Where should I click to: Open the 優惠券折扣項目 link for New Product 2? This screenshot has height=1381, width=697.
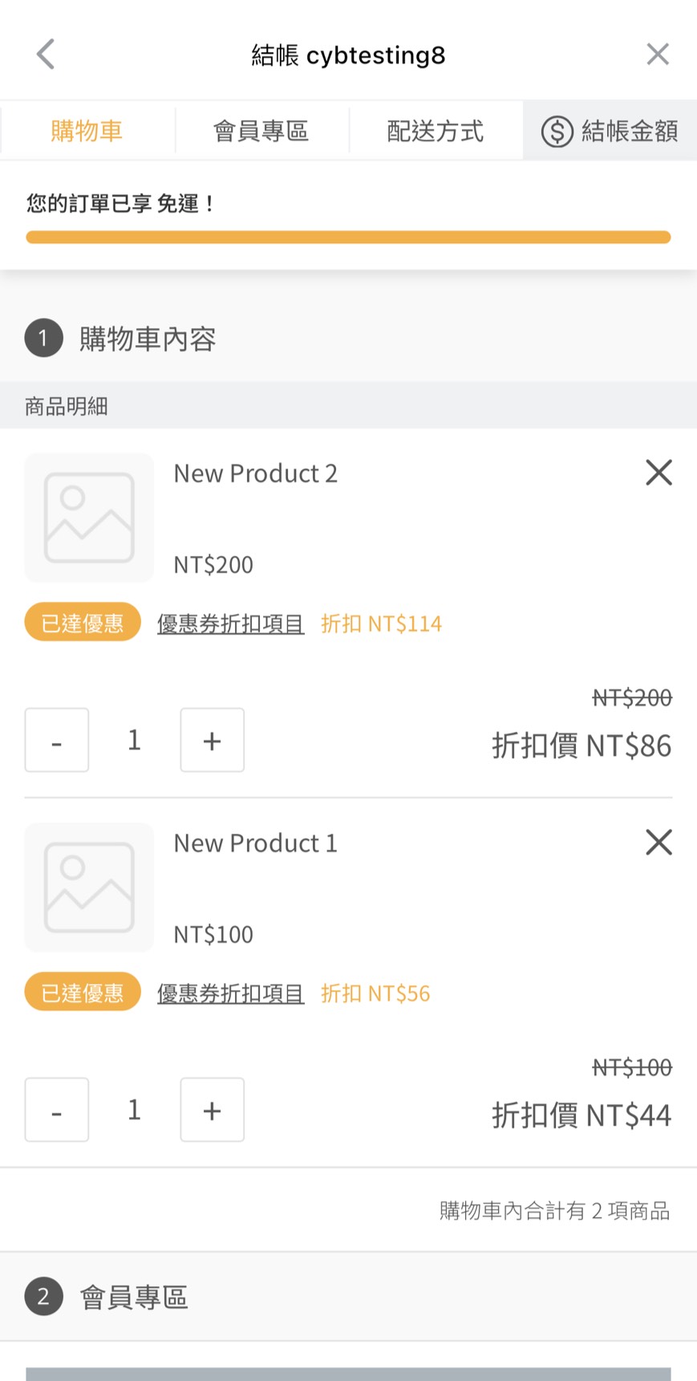(230, 623)
